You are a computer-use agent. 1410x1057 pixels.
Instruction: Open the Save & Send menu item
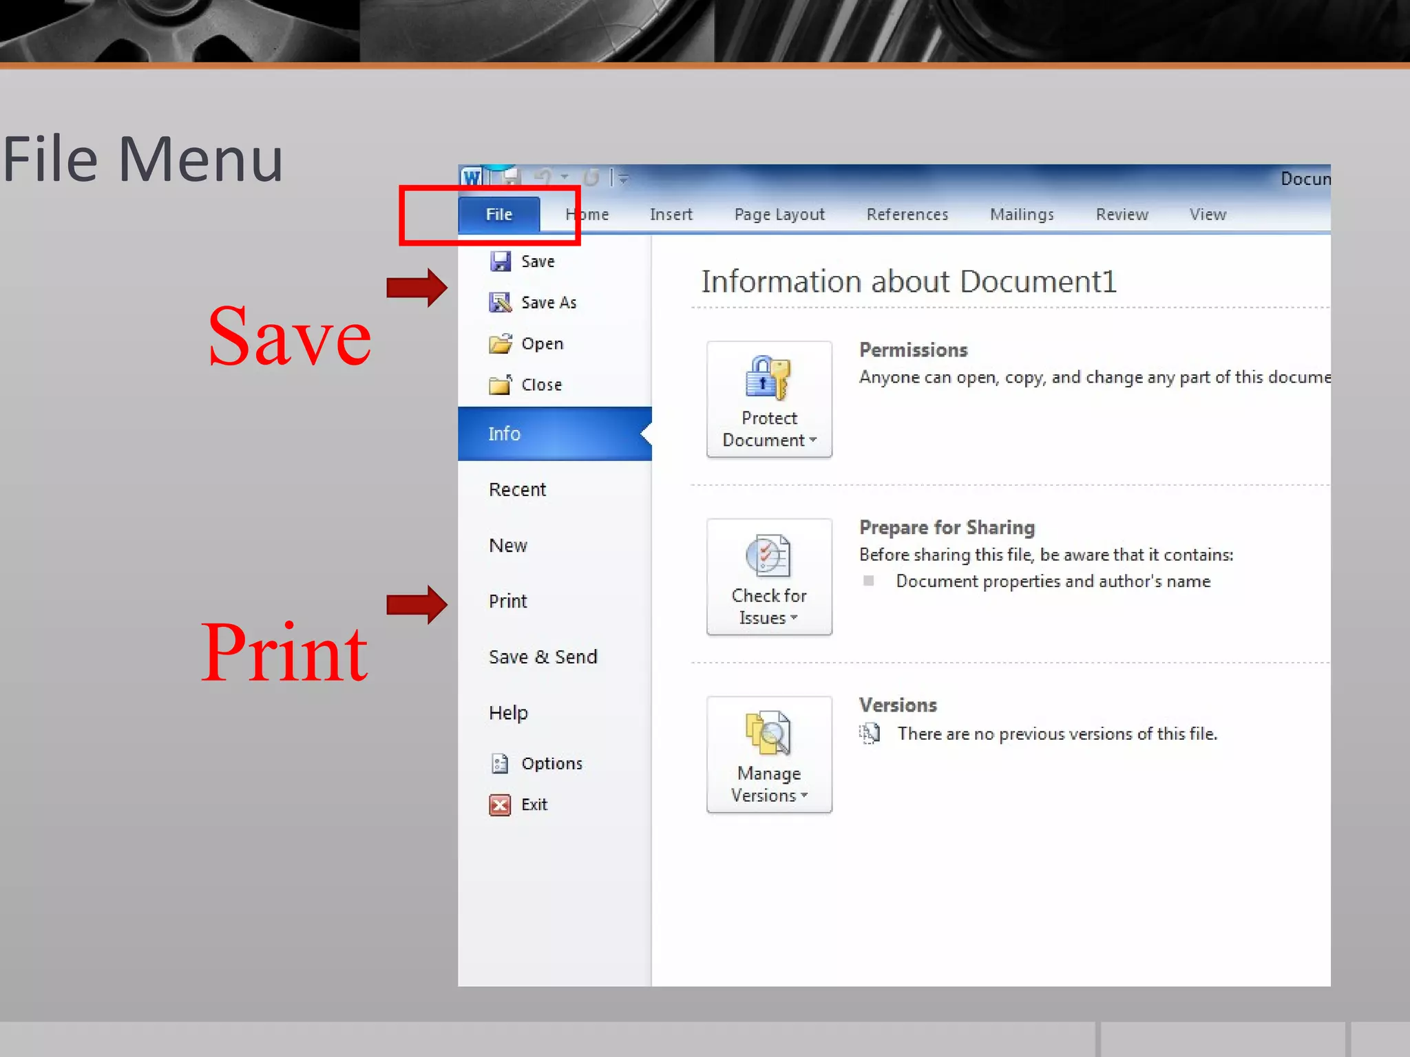pos(543,657)
